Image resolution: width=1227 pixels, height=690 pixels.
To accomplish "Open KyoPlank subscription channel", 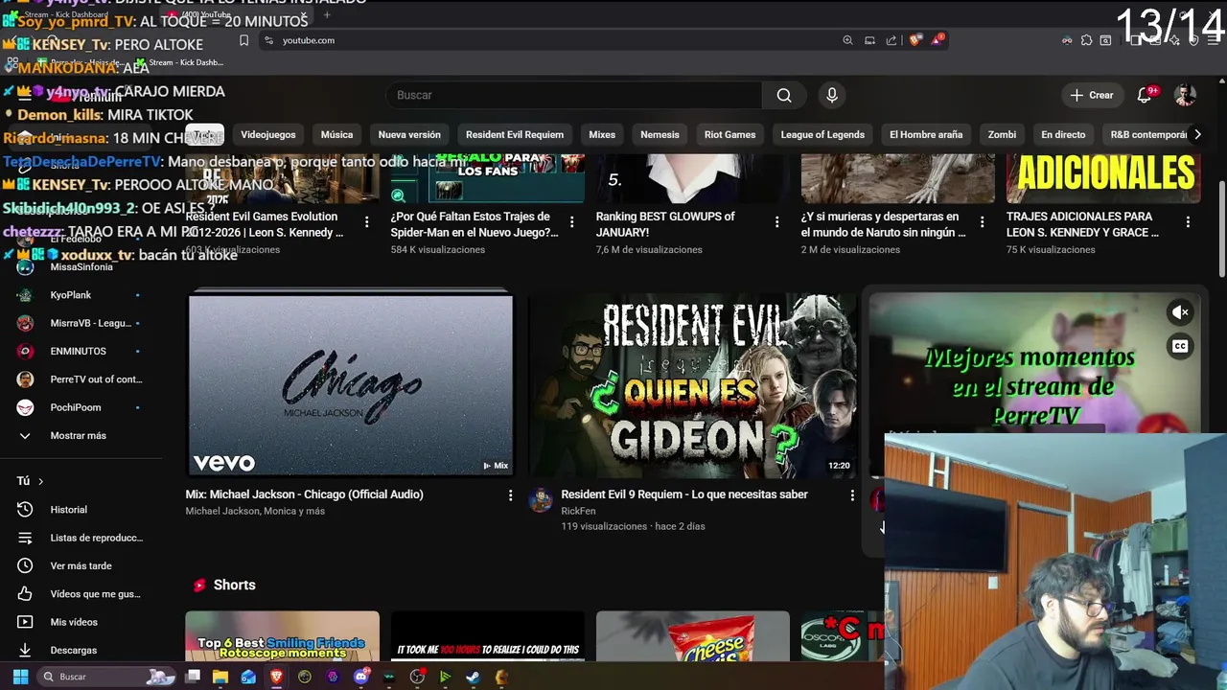I will click(x=81, y=295).
